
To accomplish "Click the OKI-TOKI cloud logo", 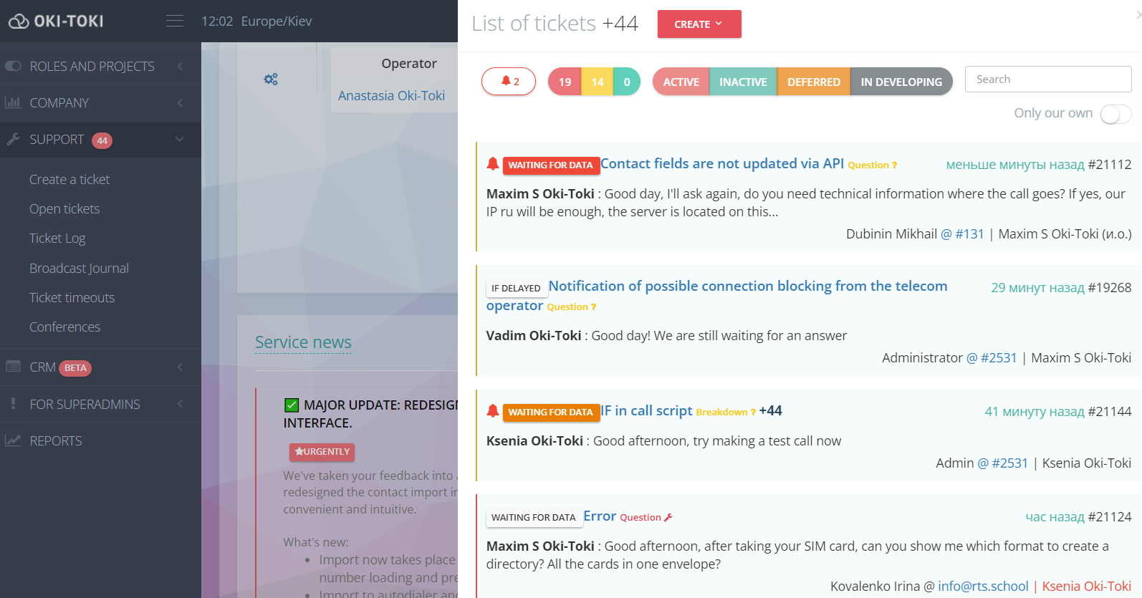I will tap(56, 21).
